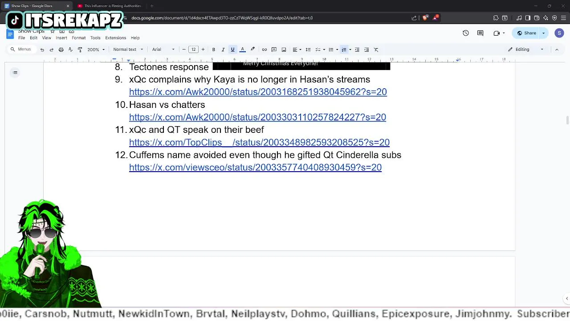Open the browser hamburger menu
570x321 pixels.
pos(563,18)
